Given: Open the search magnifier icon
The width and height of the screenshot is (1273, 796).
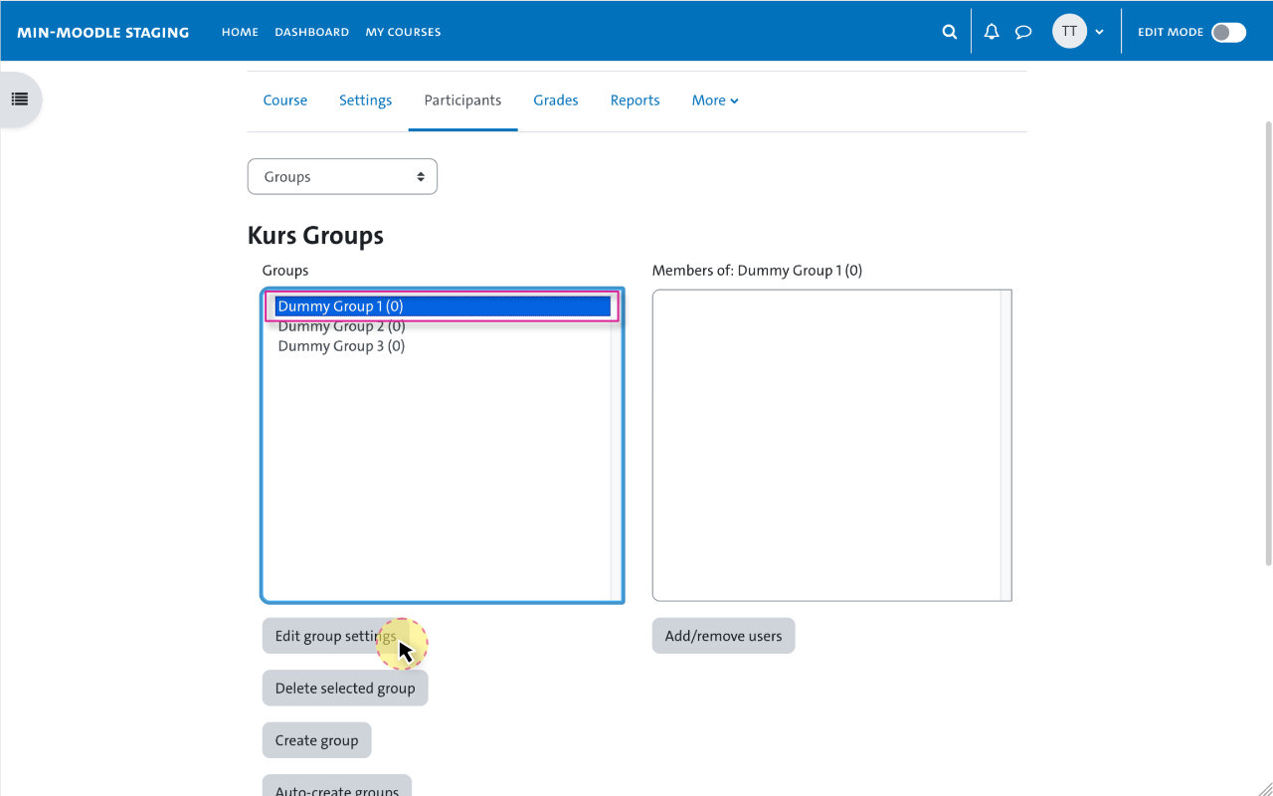Looking at the screenshot, I should (949, 32).
